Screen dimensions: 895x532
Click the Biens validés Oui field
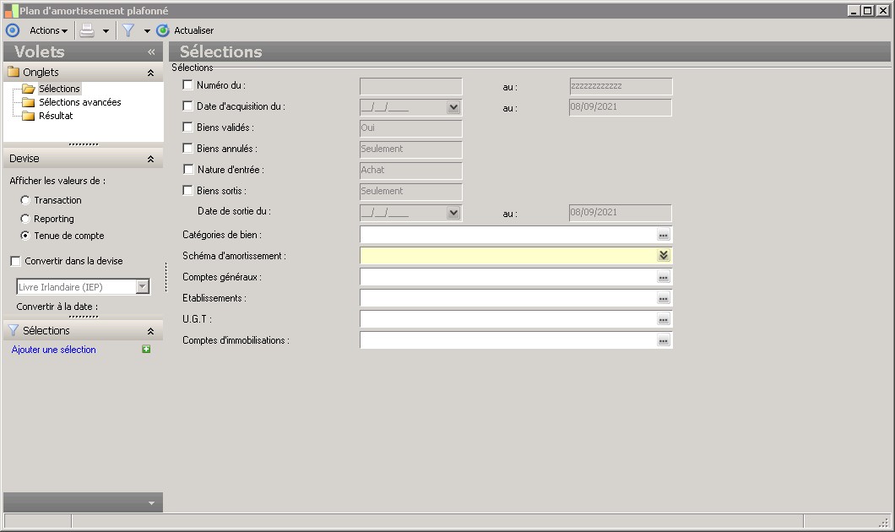coord(411,128)
